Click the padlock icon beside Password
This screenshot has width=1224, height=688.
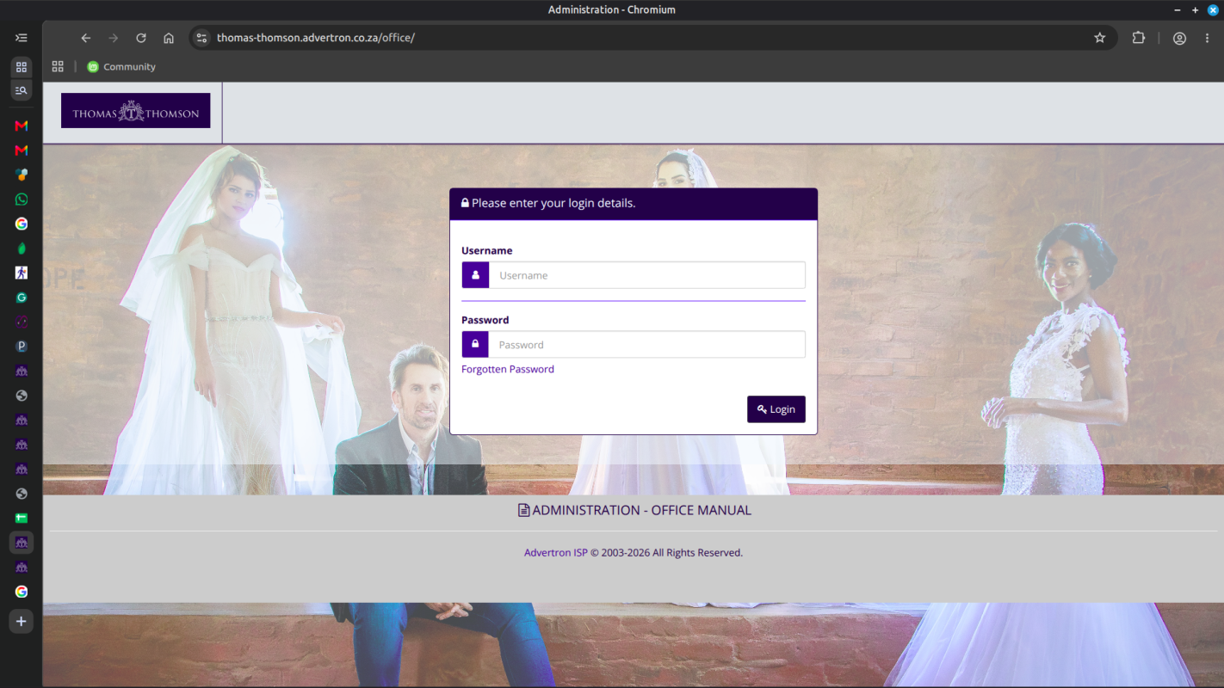point(475,345)
